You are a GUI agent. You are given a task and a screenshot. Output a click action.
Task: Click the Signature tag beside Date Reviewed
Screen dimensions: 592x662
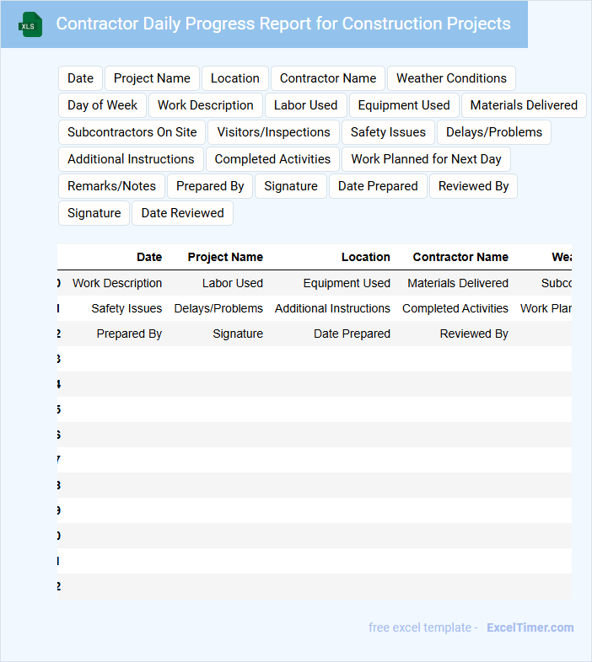click(94, 213)
